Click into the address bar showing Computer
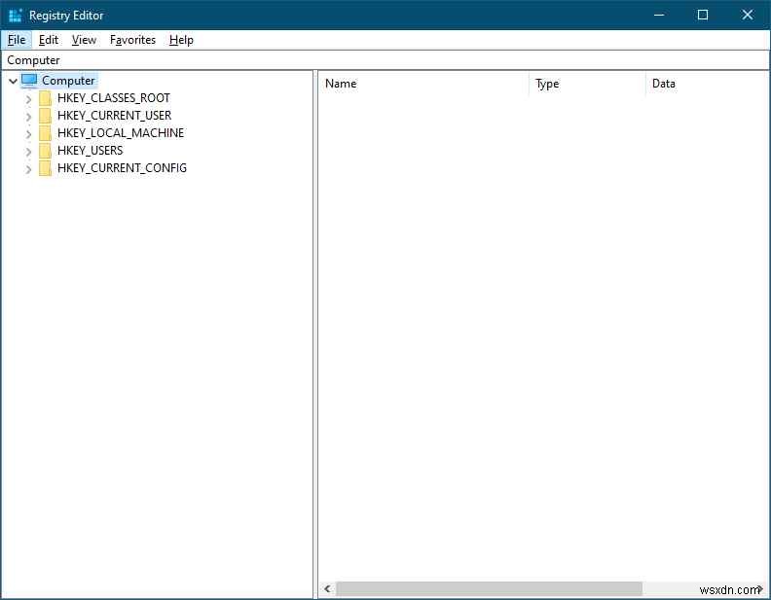 click(385, 60)
